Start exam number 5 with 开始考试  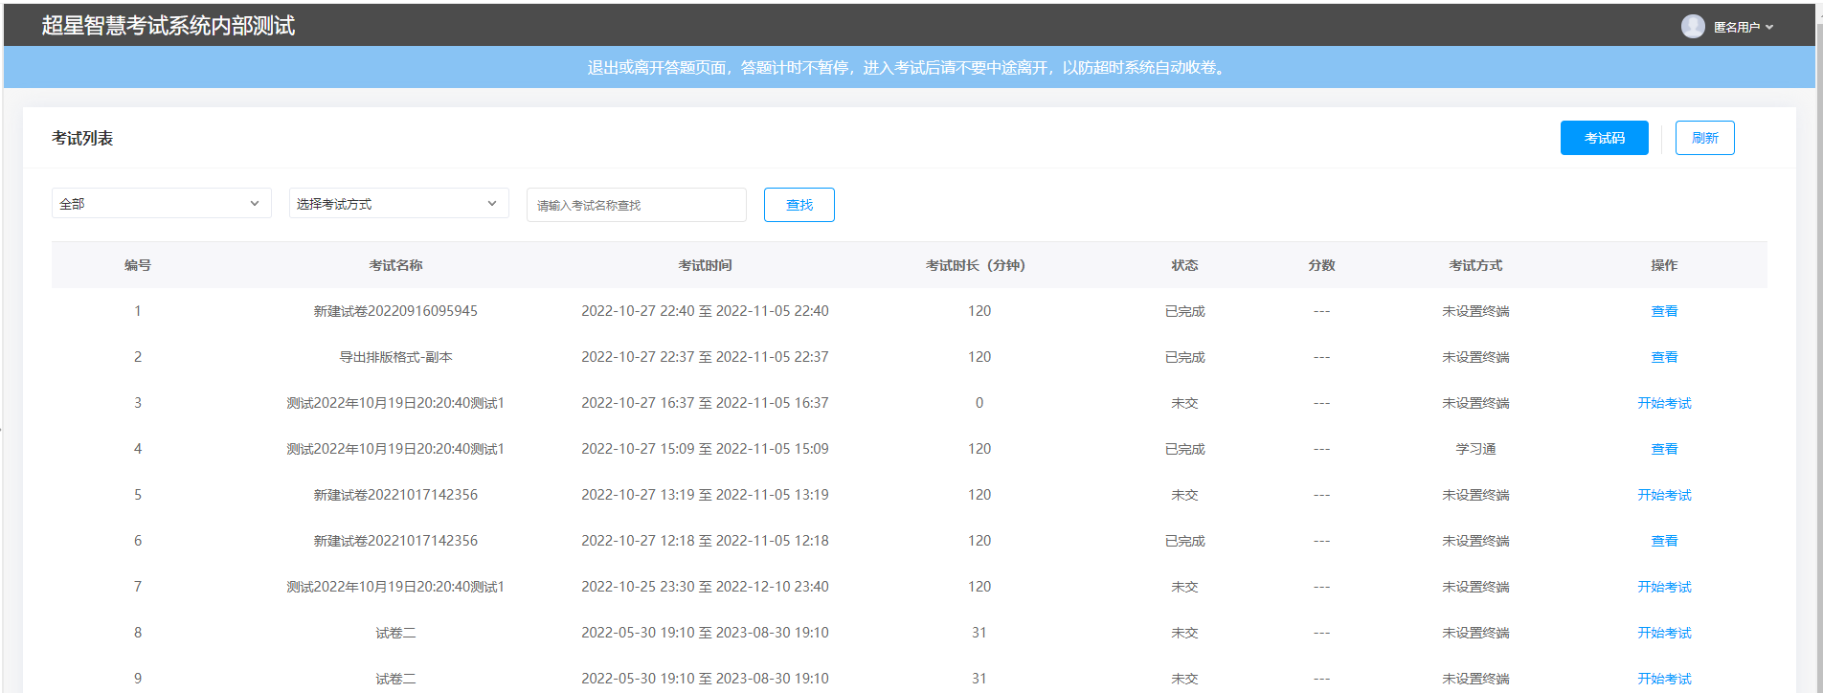point(1664,495)
